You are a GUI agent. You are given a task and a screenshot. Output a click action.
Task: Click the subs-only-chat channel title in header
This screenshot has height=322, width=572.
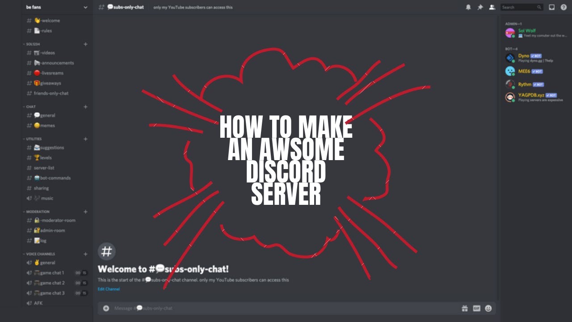pos(126,7)
